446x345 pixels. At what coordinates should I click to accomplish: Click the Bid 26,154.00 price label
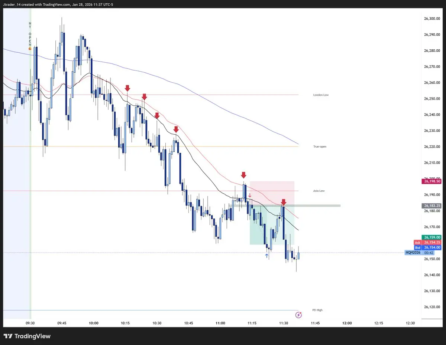(427, 247)
